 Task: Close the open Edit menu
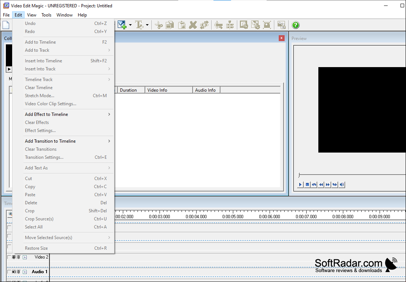(x=18, y=15)
